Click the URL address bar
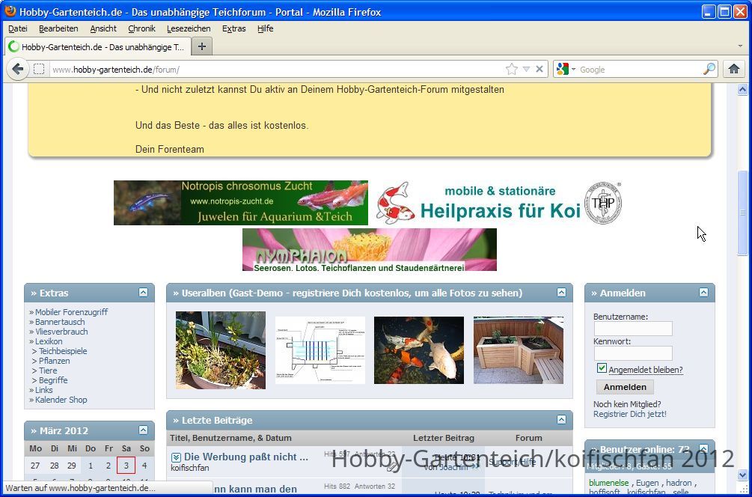Screen dimensions: 752x497 277,69
